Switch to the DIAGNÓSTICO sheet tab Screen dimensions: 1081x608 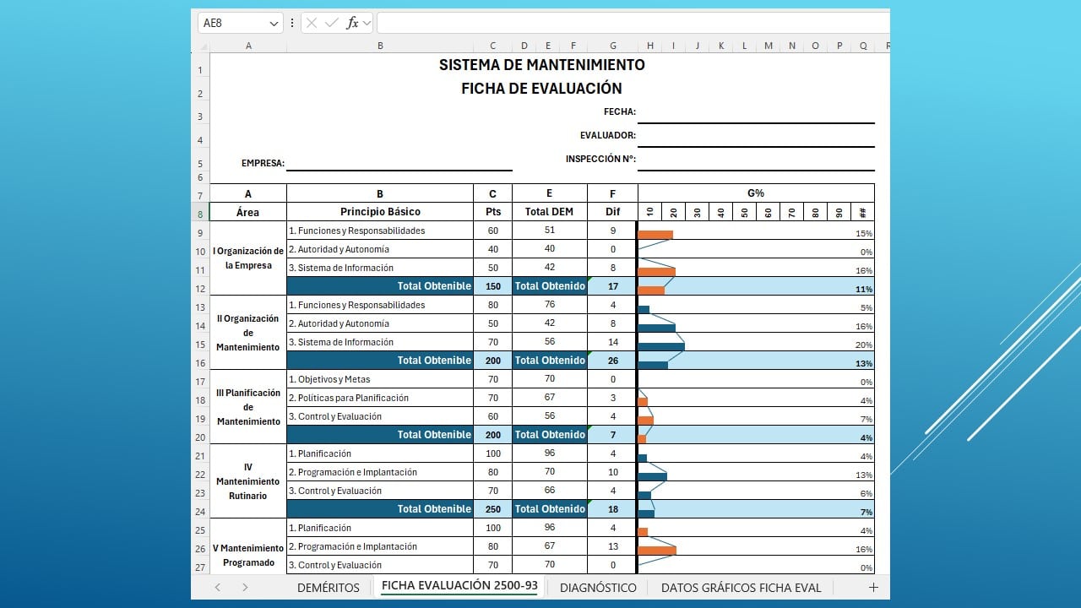point(597,587)
